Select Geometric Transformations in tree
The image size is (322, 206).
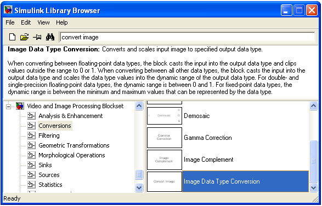click(74, 145)
